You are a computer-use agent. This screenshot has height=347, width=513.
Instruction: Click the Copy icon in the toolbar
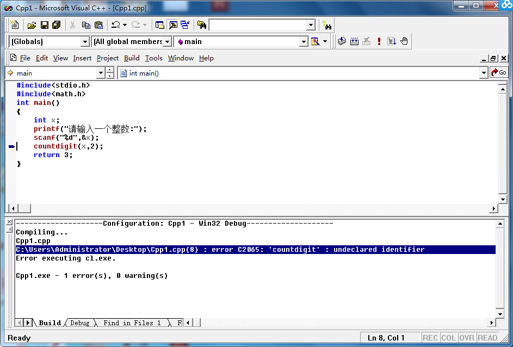click(86, 25)
